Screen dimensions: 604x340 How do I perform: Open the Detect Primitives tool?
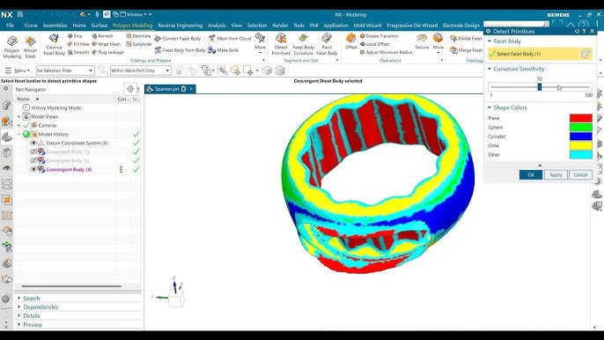tap(281, 44)
